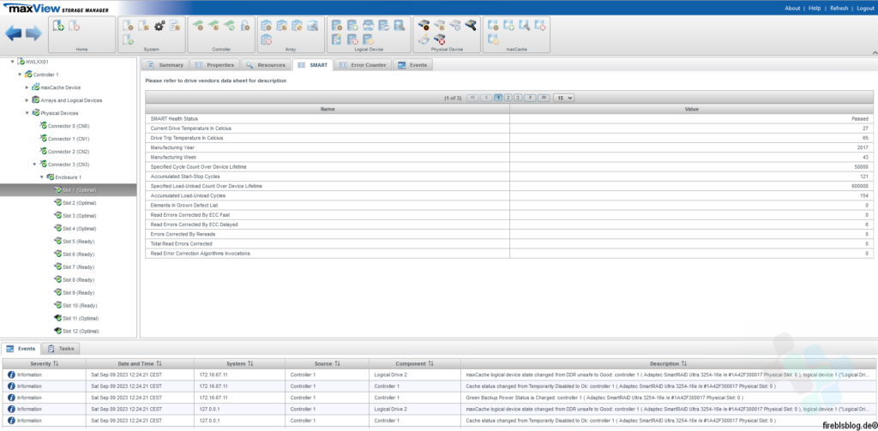Expand Arrays and Logical Devices node
Image resolution: width=878 pixels, height=431 pixels.
[27, 100]
